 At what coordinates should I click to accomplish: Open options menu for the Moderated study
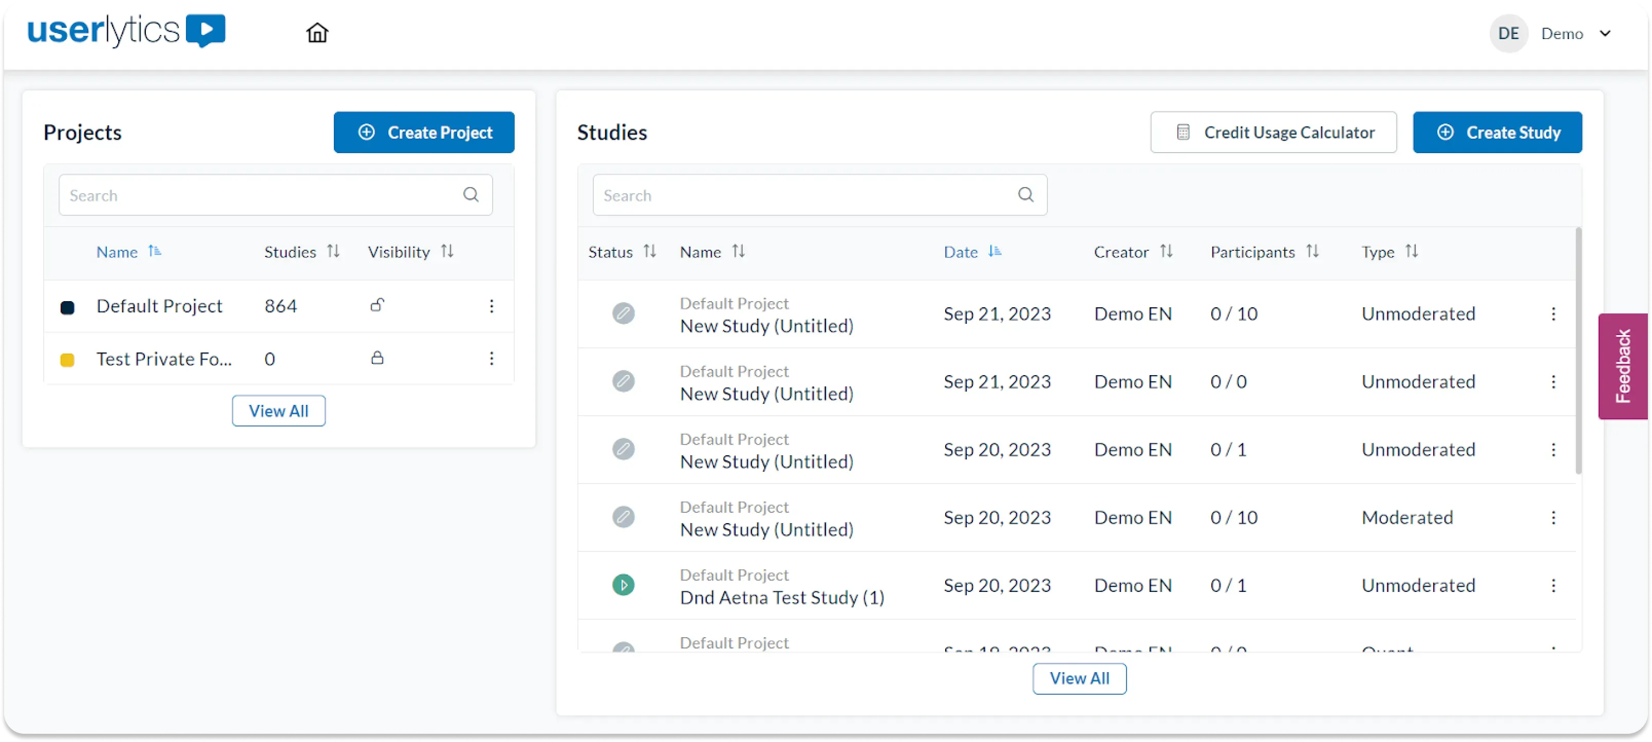tap(1552, 517)
